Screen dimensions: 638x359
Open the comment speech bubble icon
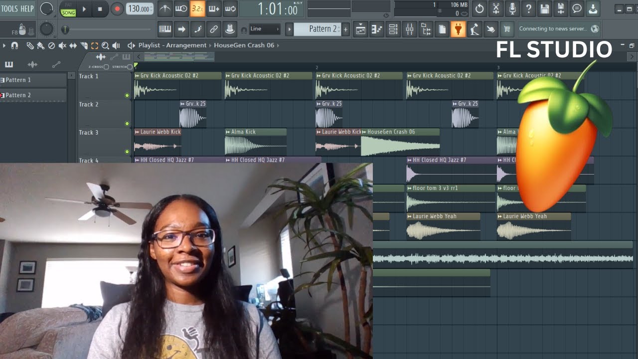click(577, 8)
